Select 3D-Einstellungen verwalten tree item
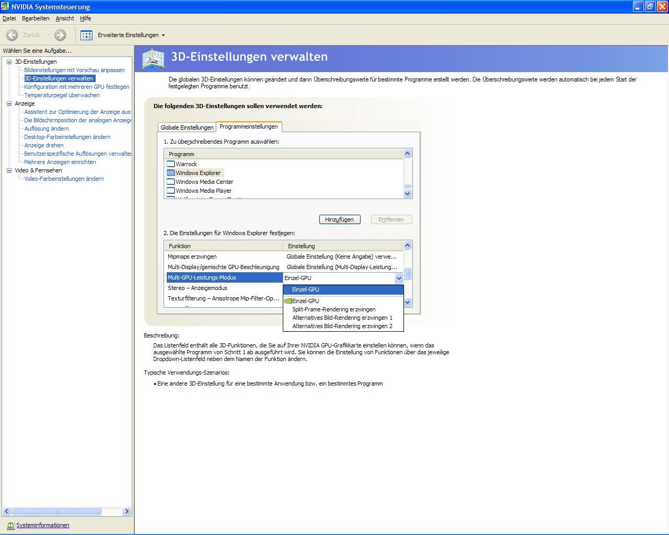669x535 pixels. point(60,78)
